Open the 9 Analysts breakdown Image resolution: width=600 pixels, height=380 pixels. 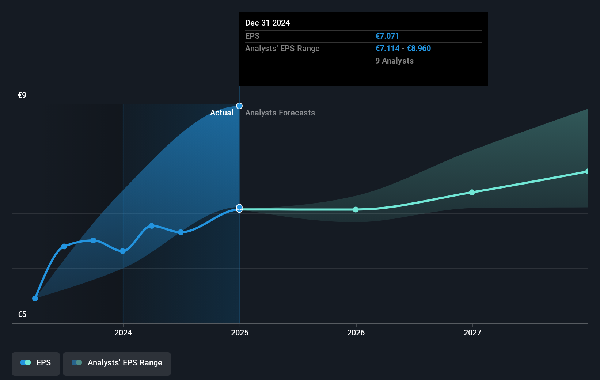tap(394, 61)
